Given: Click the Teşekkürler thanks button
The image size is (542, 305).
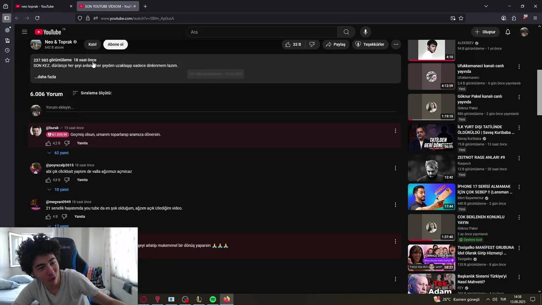Looking at the screenshot, I should [x=370, y=44].
